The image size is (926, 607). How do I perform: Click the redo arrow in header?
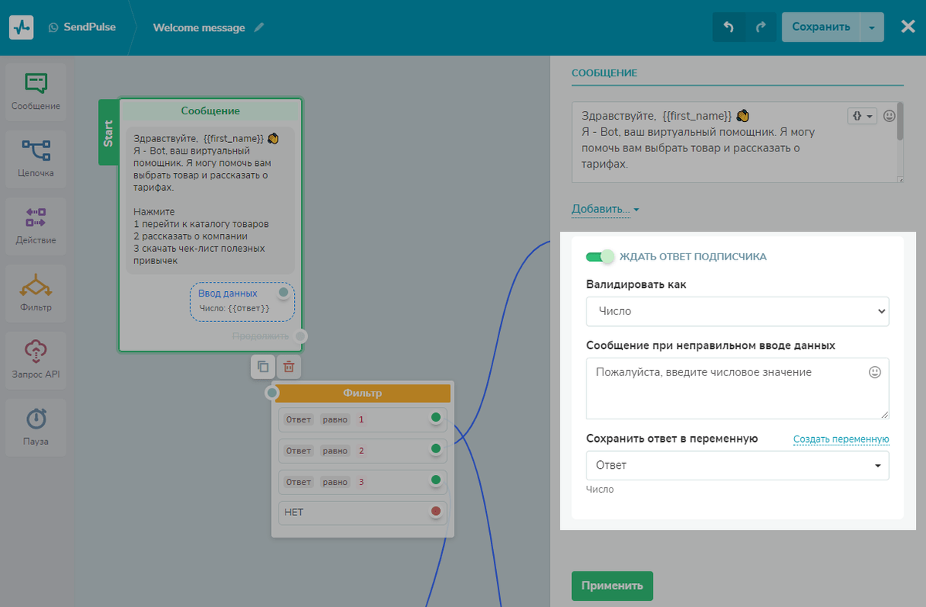[x=761, y=27]
